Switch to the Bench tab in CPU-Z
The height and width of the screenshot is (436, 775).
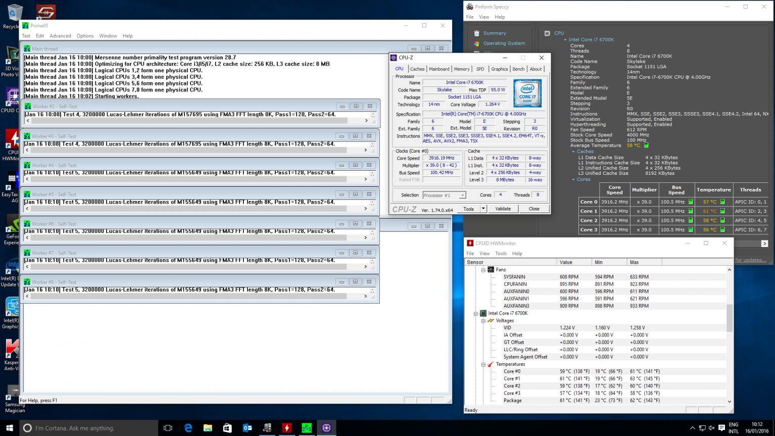click(518, 69)
